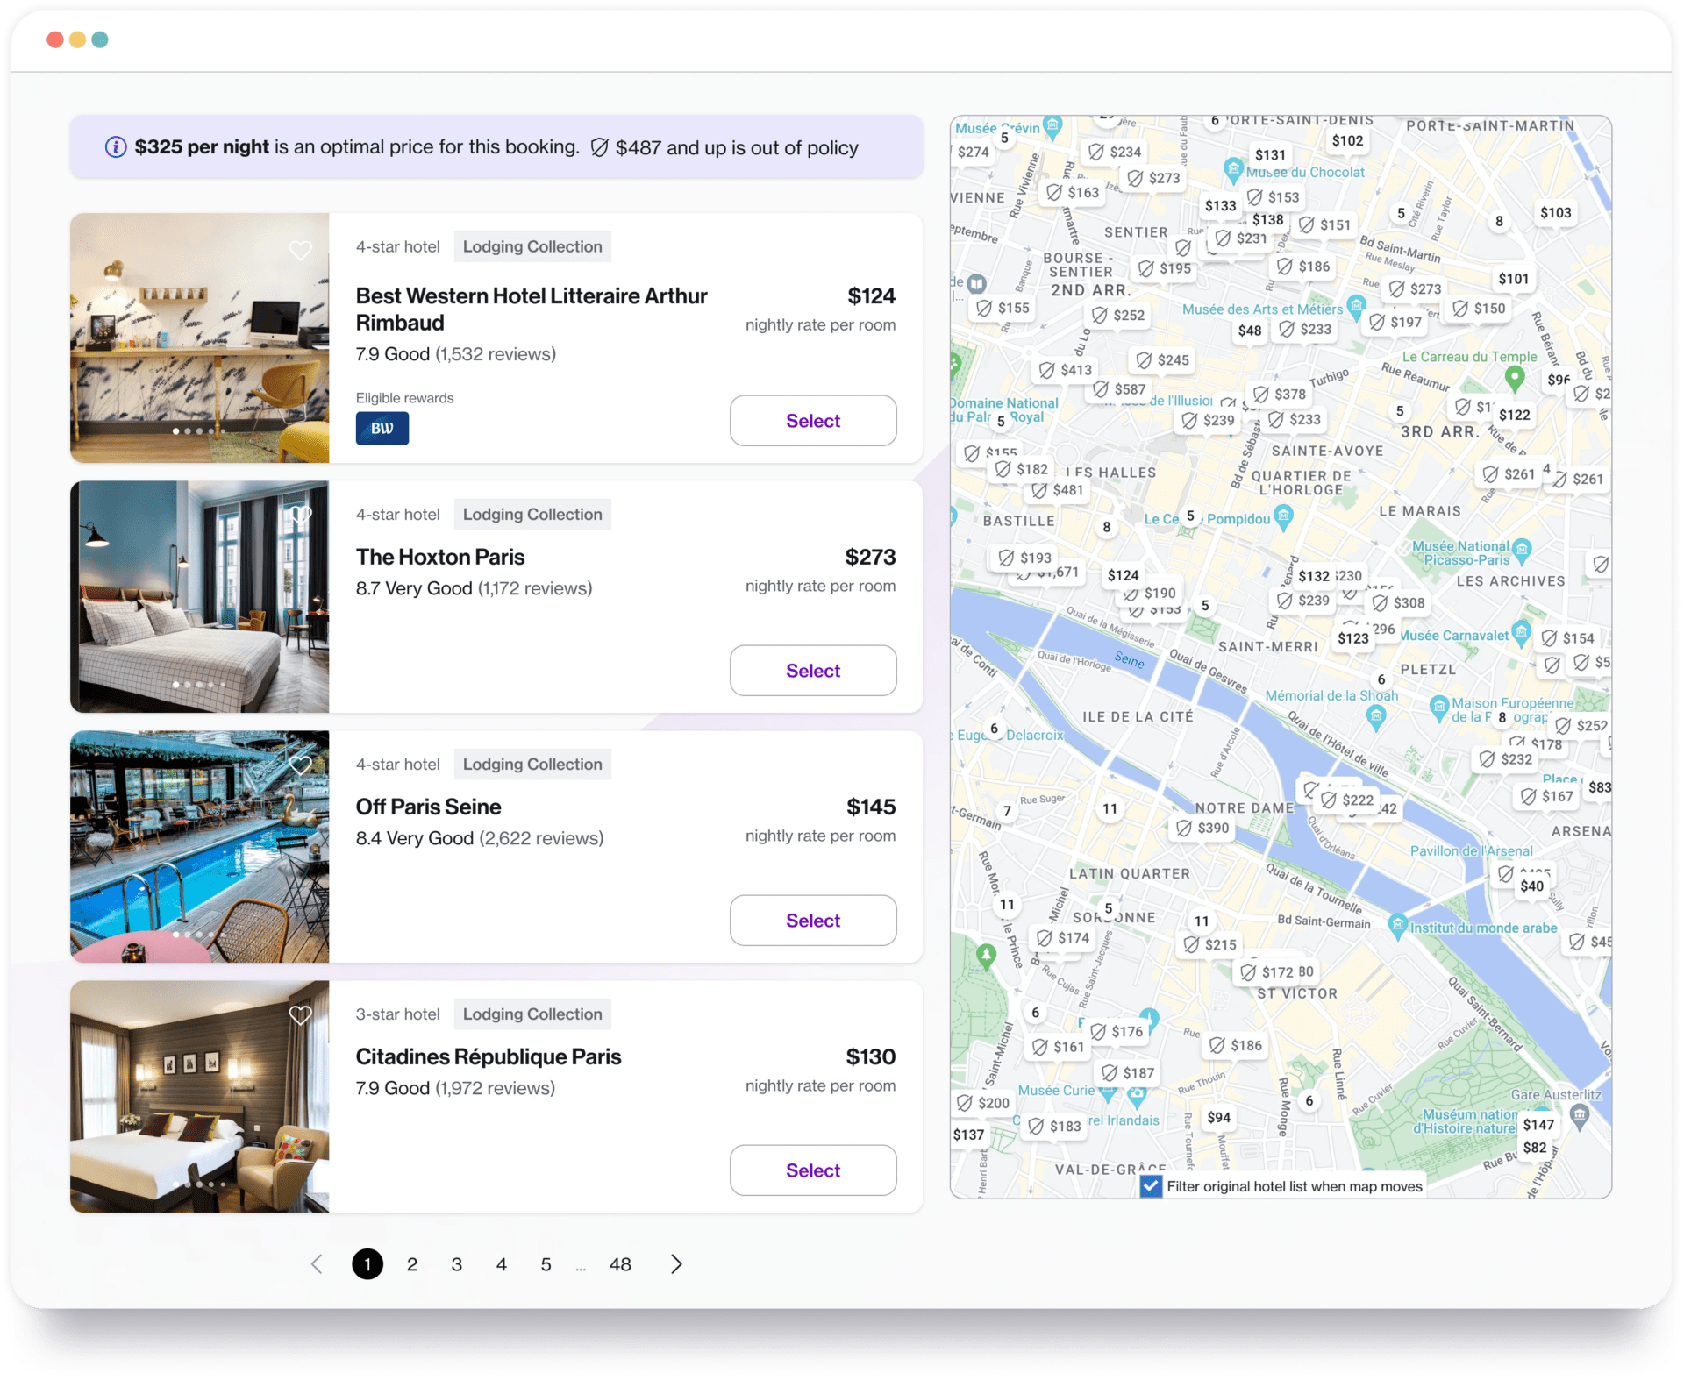Click the previous page arrow
1684x1380 pixels.
coord(317,1263)
